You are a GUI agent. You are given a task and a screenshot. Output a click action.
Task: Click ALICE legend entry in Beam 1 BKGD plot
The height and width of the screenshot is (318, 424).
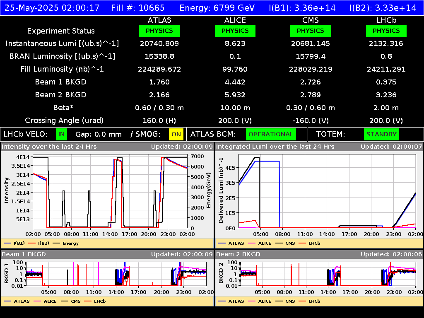[45, 301]
